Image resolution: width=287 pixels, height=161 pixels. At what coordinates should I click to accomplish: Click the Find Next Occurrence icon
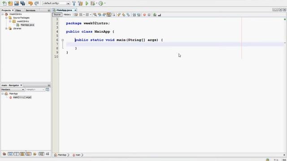(104, 15)
